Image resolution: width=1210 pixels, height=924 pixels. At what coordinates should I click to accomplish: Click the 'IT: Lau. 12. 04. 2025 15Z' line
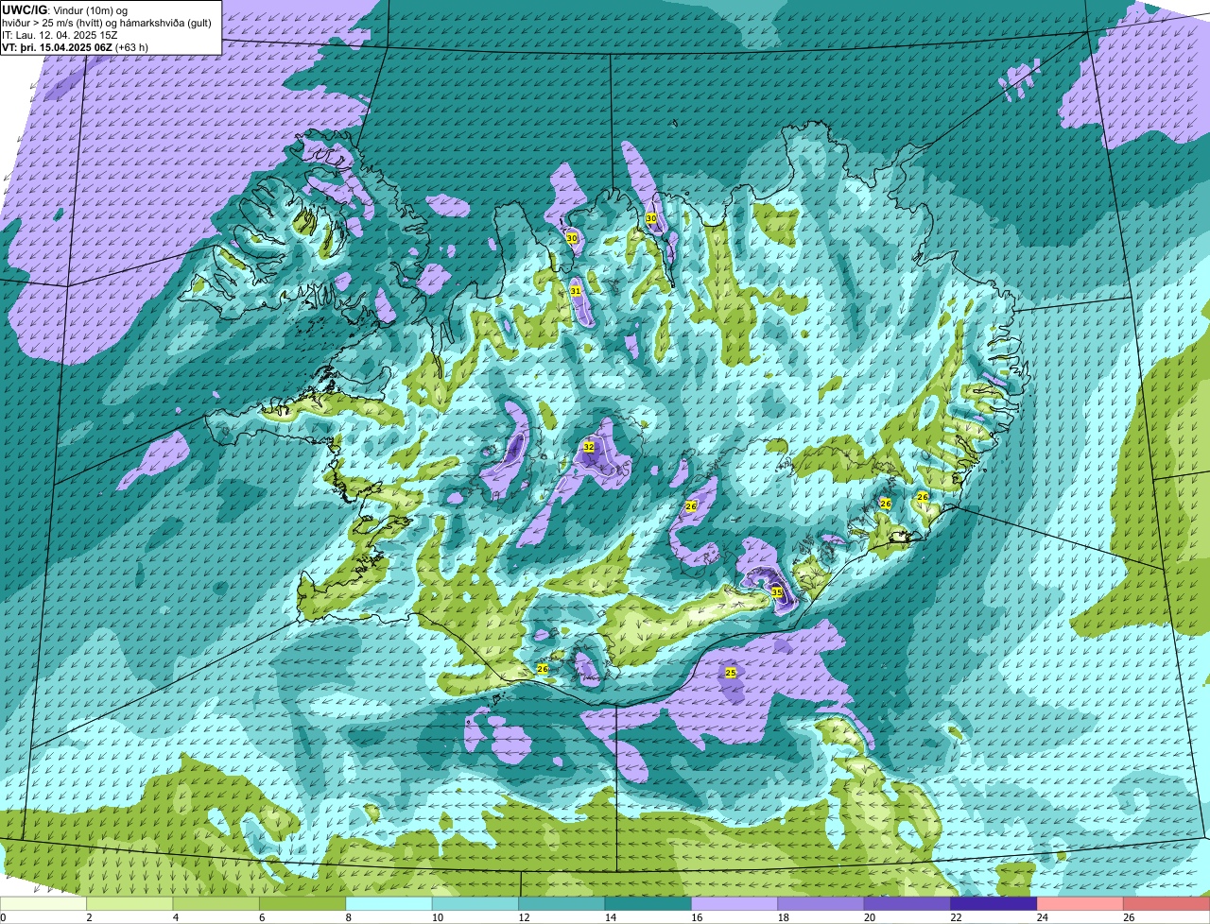(x=60, y=35)
